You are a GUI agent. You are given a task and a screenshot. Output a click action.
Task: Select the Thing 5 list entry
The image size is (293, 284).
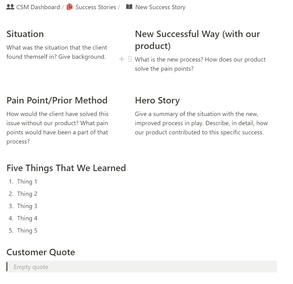click(x=27, y=231)
